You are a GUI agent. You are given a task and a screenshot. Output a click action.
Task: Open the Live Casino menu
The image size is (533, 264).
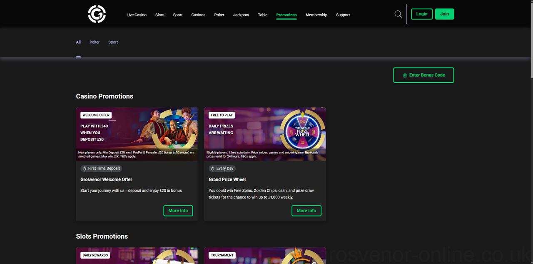(137, 15)
